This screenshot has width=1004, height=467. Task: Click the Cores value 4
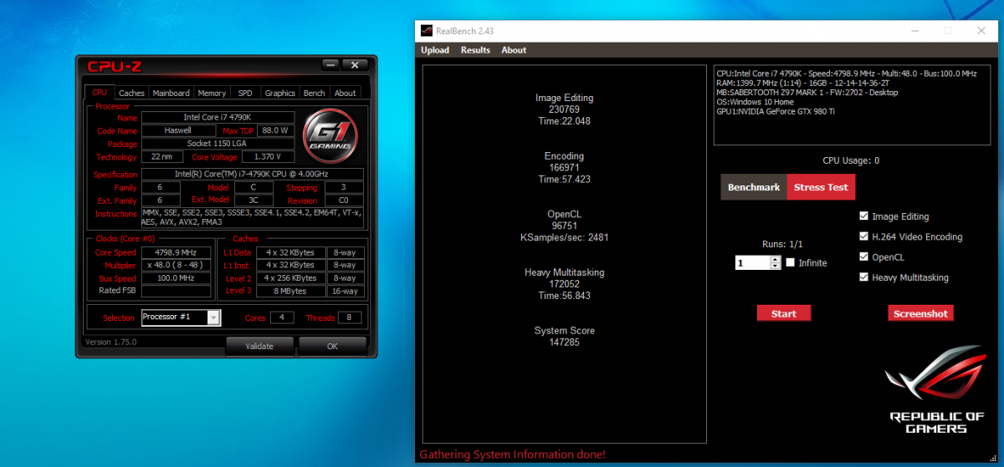(x=281, y=317)
